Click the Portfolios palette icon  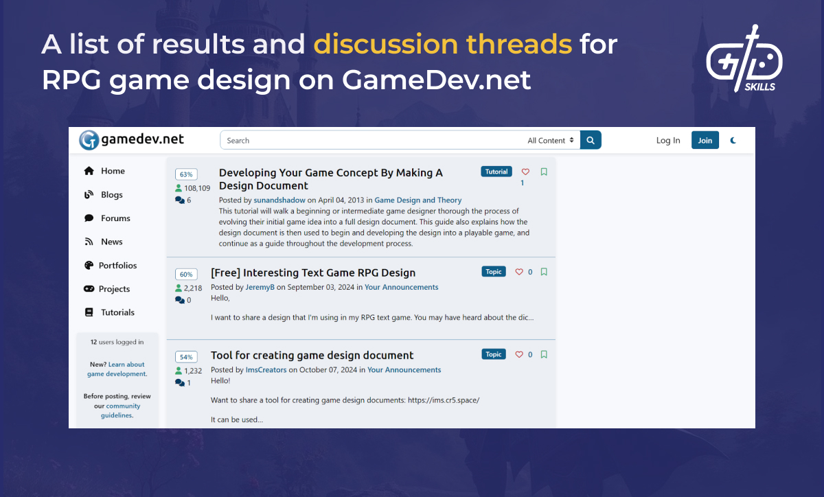[x=89, y=265]
